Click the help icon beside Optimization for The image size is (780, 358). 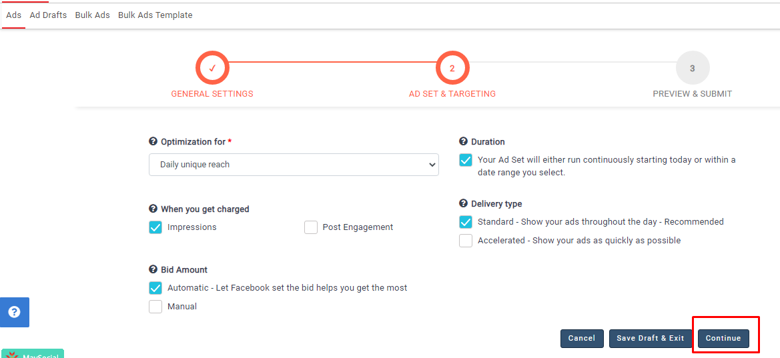[x=153, y=142]
